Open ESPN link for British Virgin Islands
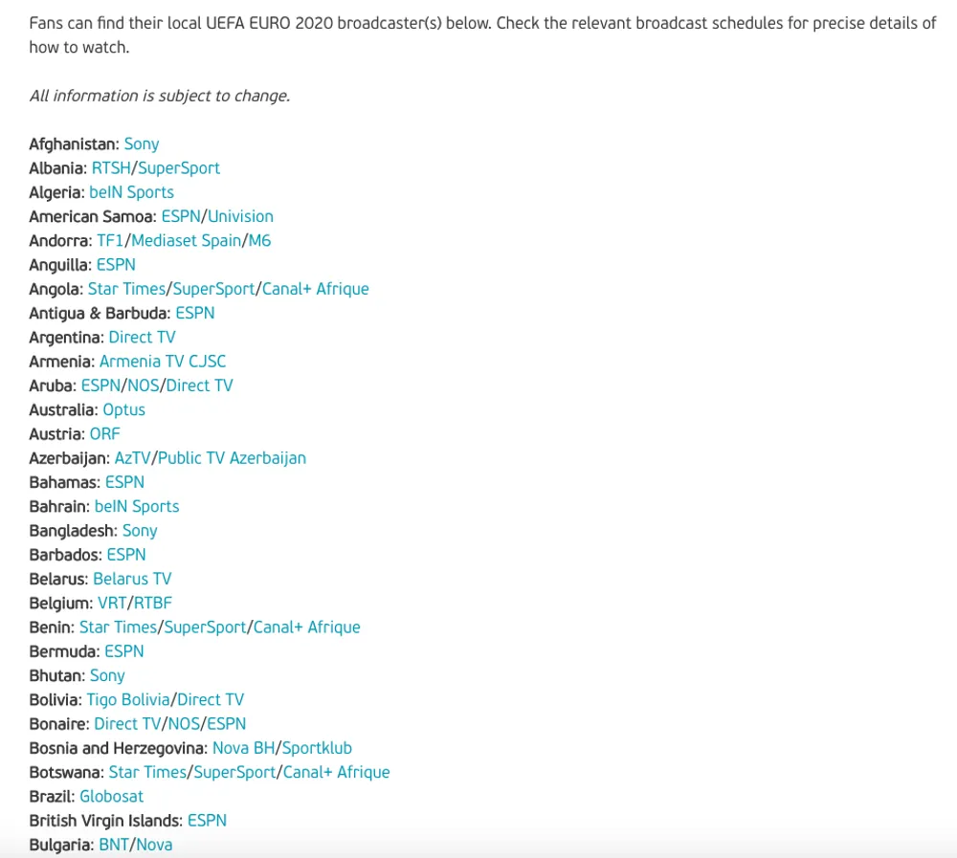Viewport: 957px width, 858px height. pos(207,821)
